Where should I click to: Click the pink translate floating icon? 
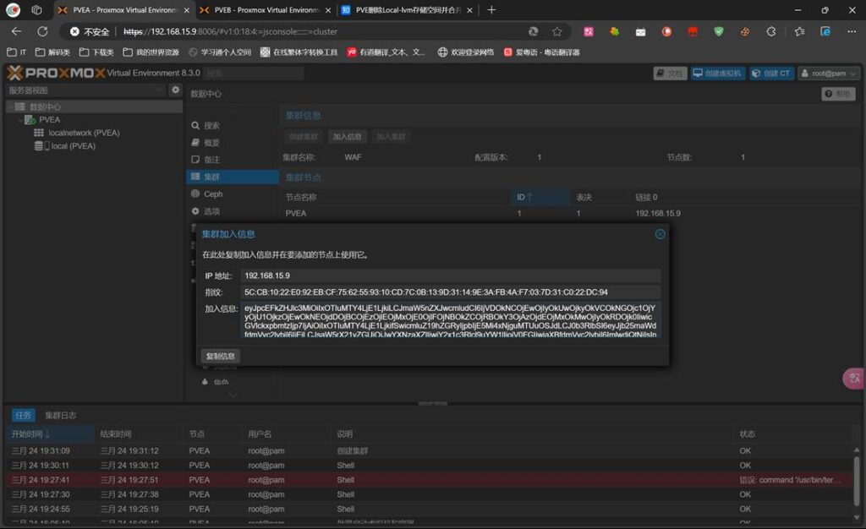click(854, 379)
